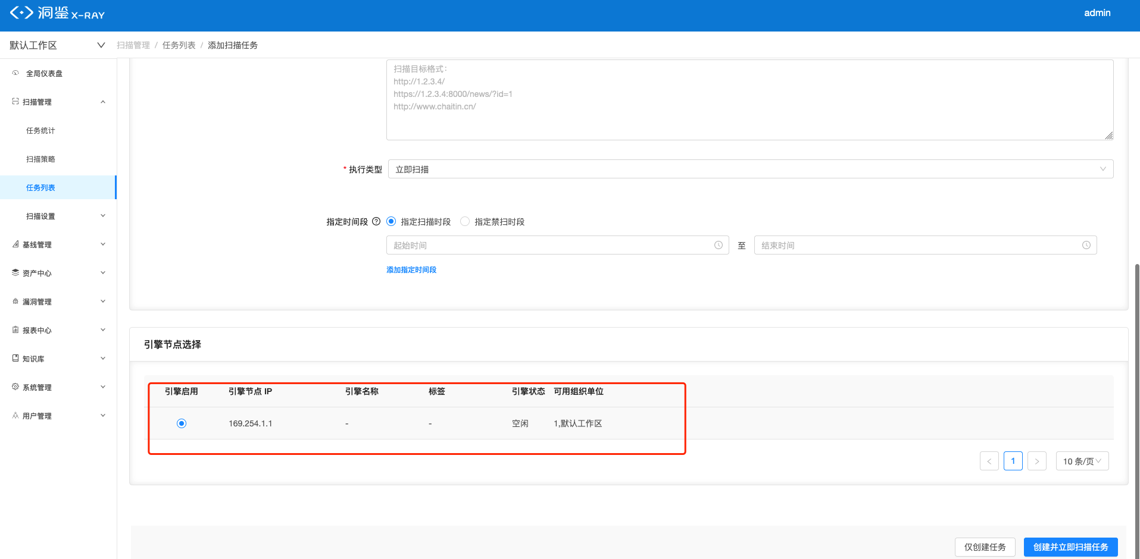Open 扫描策略 in the sidebar menu
Image resolution: width=1140 pixels, height=559 pixels.
[40, 159]
